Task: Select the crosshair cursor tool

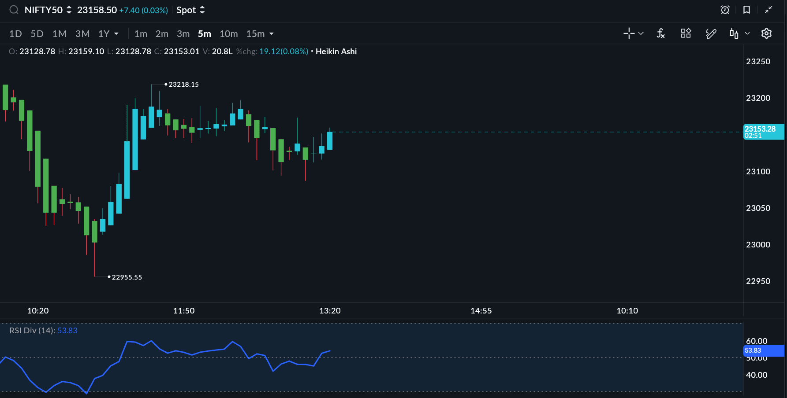Action: pos(629,33)
